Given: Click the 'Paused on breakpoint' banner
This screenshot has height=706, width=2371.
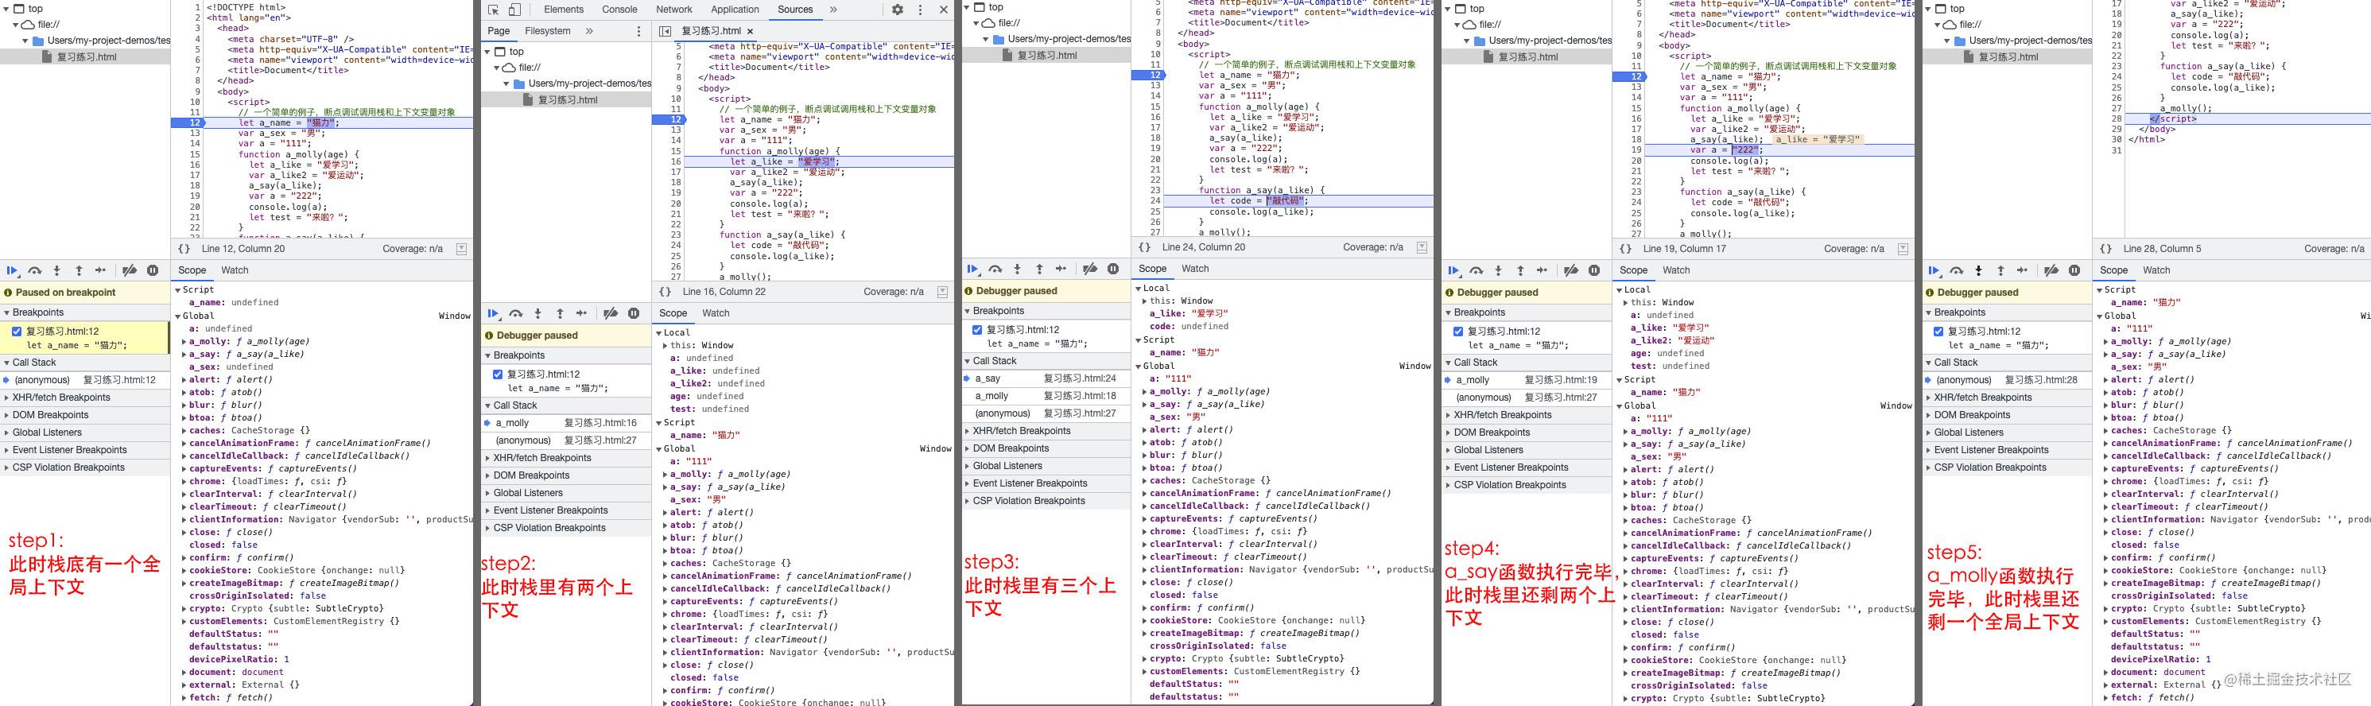Looking at the screenshot, I should click(x=84, y=293).
